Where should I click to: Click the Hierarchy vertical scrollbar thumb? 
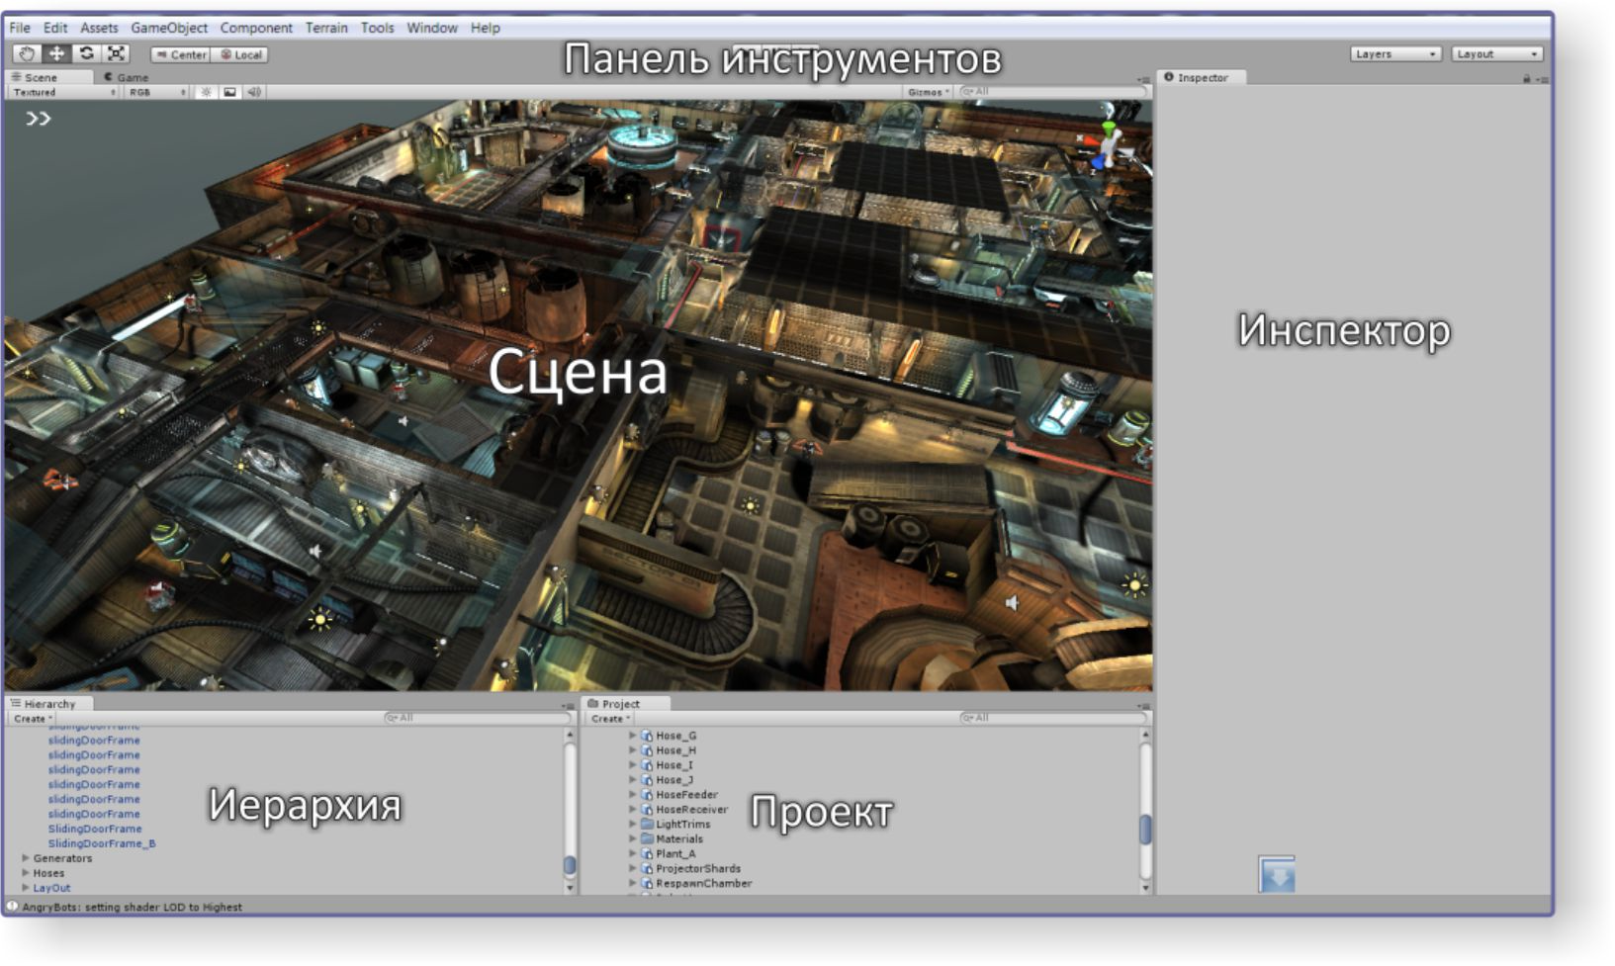click(570, 865)
